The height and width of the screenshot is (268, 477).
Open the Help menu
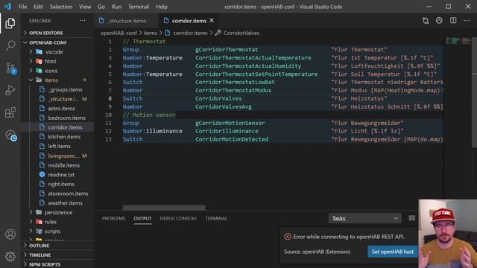click(162, 7)
